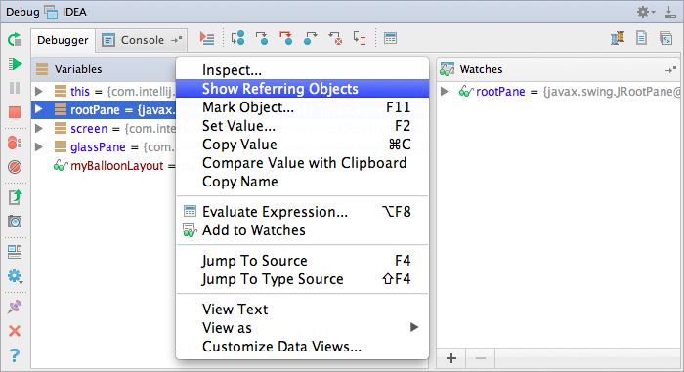The image size is (684, 372).
Task: Choose Evaluate Expression... in context menu
Action: pyautogui.click(x=302, y=212)
